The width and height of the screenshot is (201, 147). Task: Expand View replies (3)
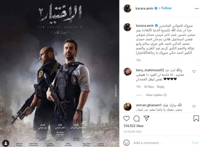(x=156, y=95)
